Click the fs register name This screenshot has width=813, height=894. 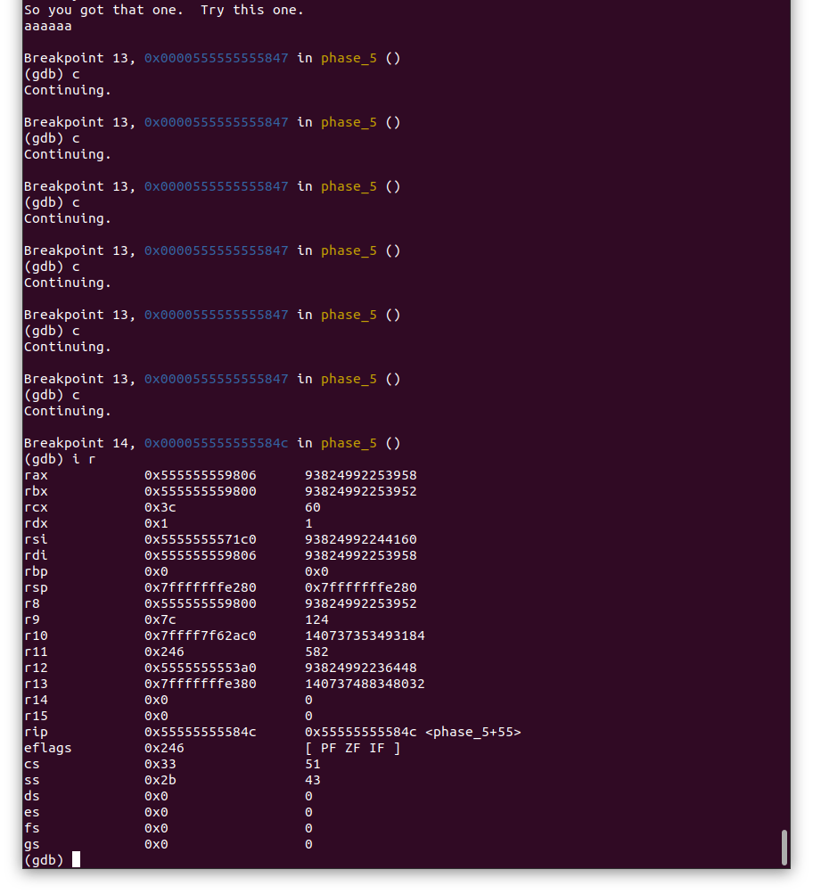point(32,828)
